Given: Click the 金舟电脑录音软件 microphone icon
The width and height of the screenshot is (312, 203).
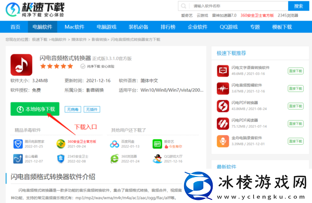Looking at the screenshot, I should tap(223, 141).
